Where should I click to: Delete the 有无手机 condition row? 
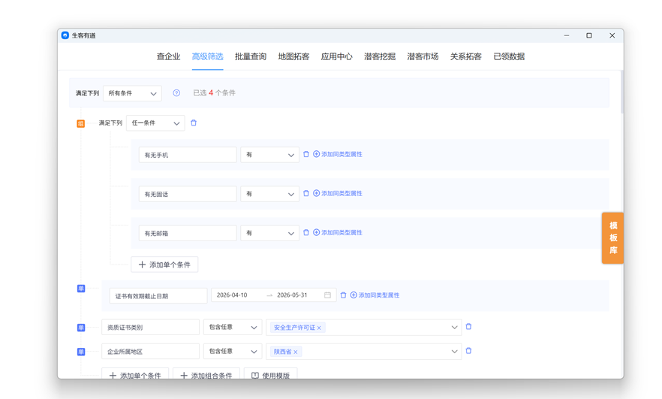306,154
